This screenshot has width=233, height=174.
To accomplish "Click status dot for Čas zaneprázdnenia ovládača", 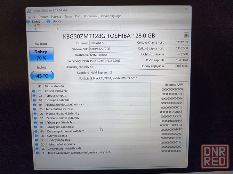I will click(36, 131).
